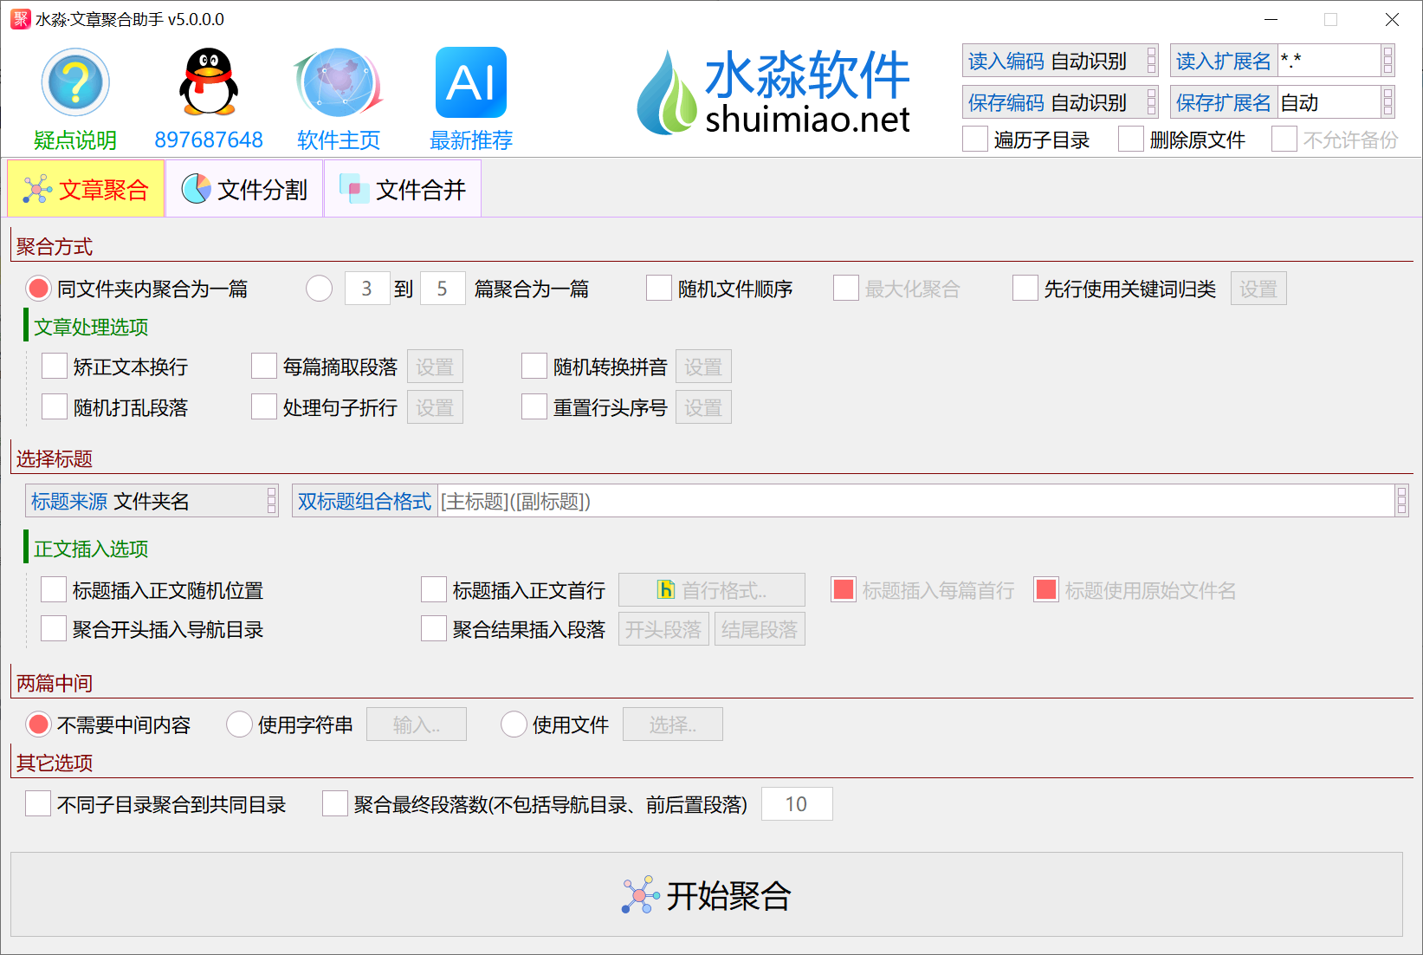Screen dimensions: 1423x955
Task: Enable 随机打乱段落 checkbox
Action: click(55, 407)
